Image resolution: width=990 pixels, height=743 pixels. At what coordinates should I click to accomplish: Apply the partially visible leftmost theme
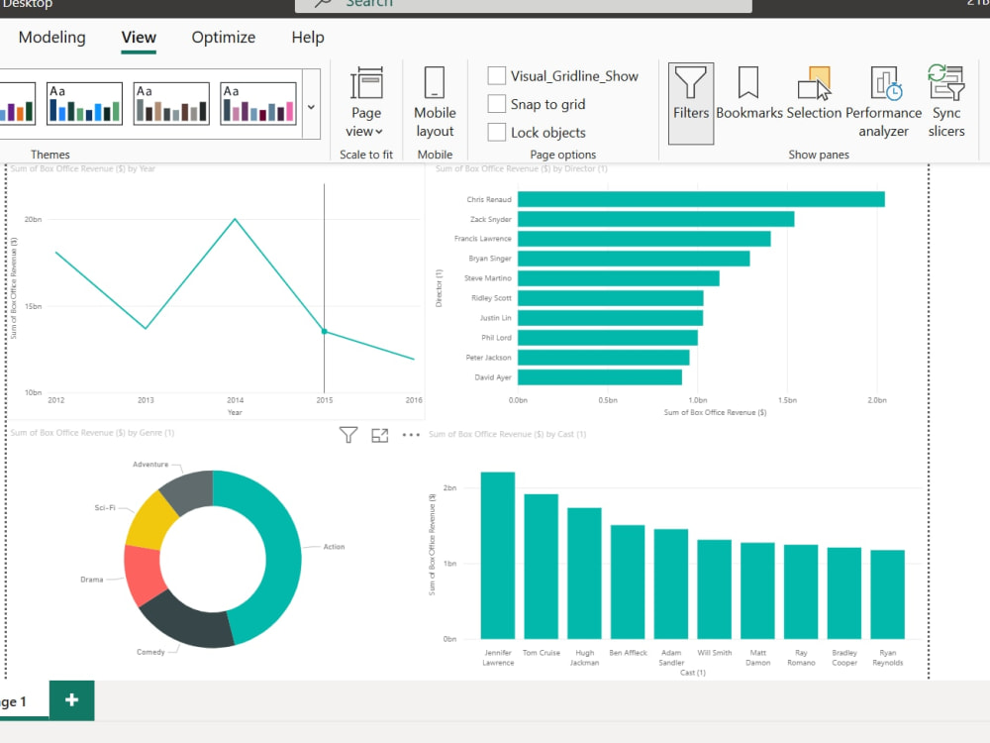pos(17,104)
